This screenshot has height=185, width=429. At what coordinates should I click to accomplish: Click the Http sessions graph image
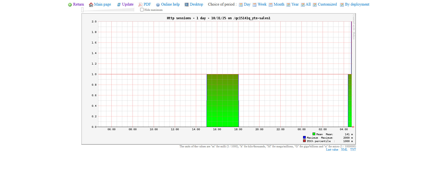(x=218, y=79)
